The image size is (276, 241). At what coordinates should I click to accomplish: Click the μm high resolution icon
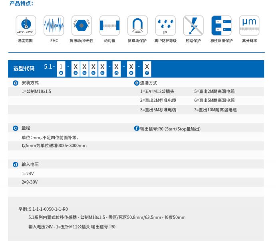249,26
